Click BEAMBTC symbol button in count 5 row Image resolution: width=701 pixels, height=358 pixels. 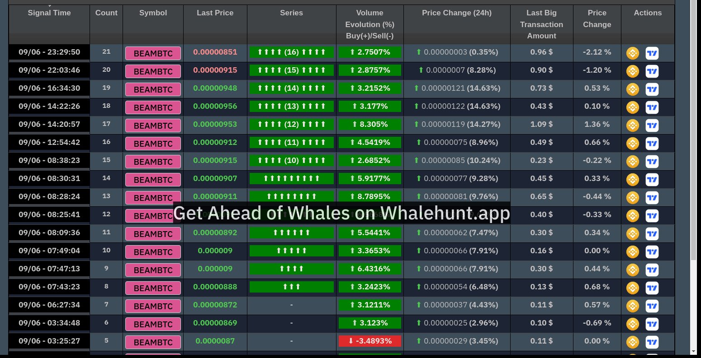pos(153,342)
